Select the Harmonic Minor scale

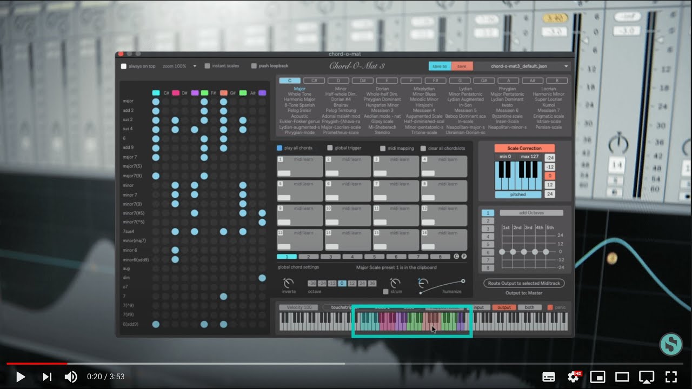click(x=548, y=94)
